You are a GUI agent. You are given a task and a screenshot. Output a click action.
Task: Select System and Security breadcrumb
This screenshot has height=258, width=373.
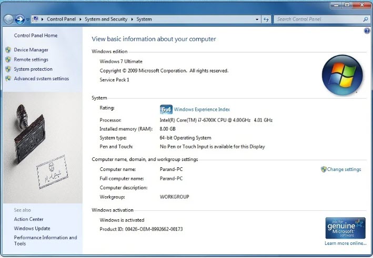(106, 19)
